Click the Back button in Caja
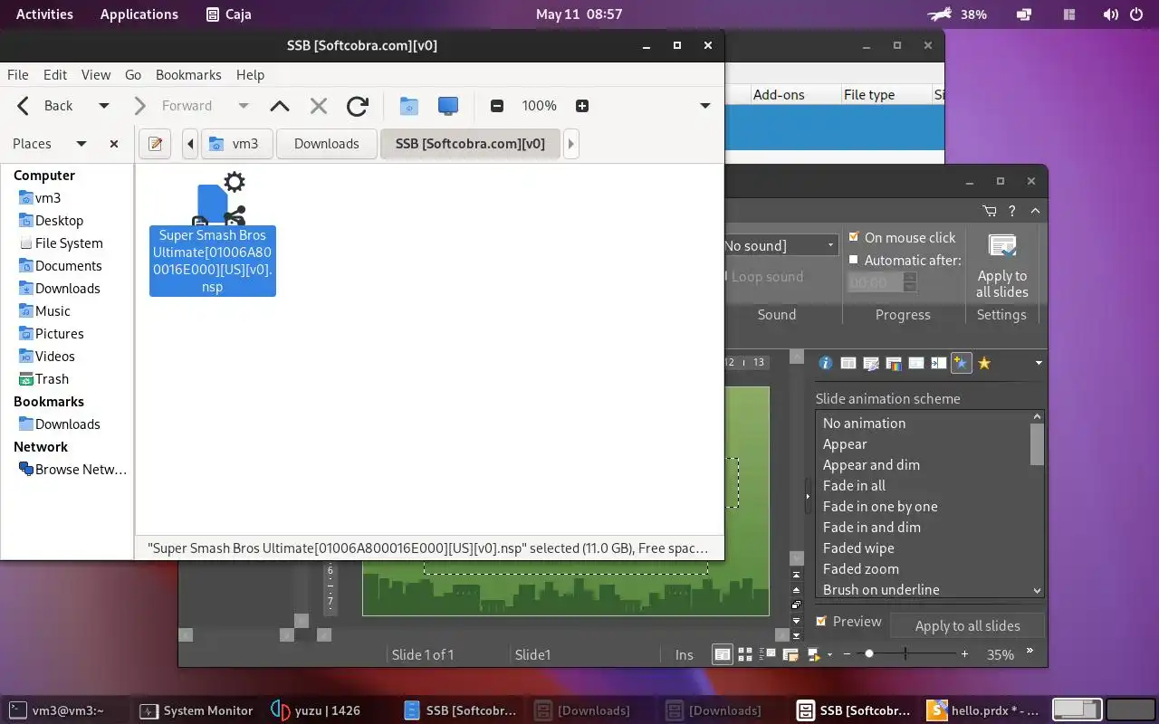Screen dimensions: 1159x724 (47, 106)
